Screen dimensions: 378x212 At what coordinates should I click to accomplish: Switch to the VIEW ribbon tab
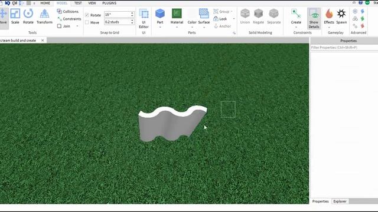[x=92, y=3]
